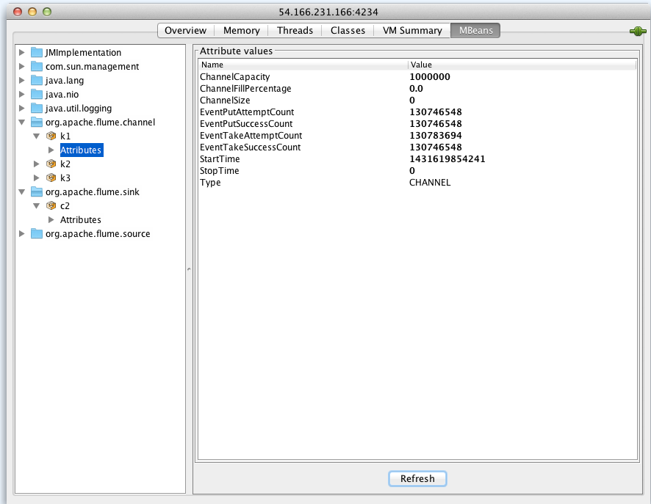Go to the Threads tab
651x504 pixels.
click(x=295, y=31)
